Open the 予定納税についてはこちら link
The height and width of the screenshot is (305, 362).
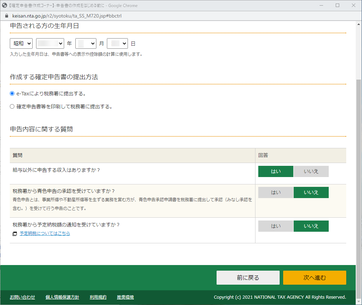[45, 233]
